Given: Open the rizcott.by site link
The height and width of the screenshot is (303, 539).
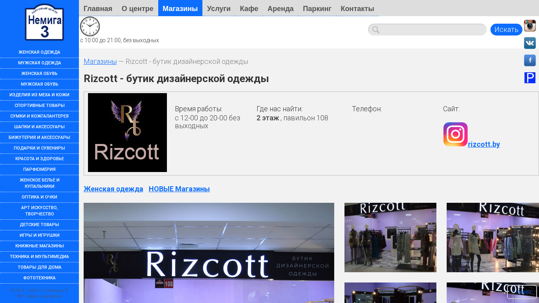Looking at the screenshot, I should (484, 144).
